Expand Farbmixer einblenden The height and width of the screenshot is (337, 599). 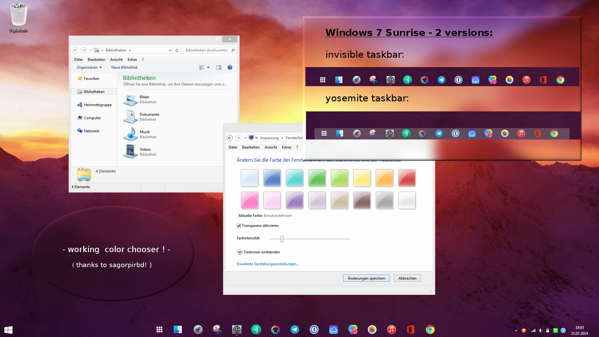pos(240,252)
